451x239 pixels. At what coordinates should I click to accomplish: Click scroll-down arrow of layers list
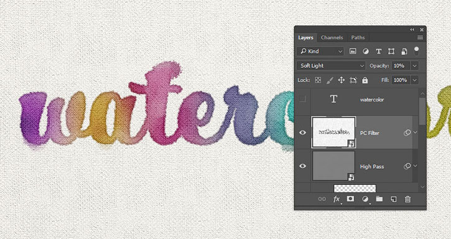pos(422,187)
